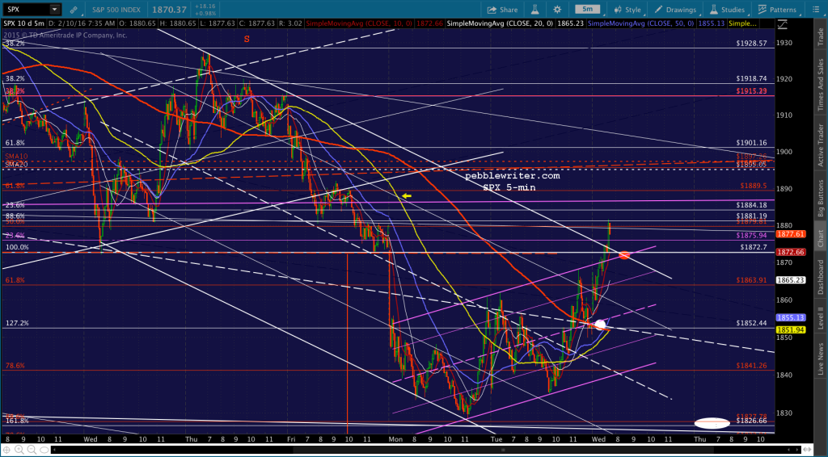828x457 pixels.
Task: Click the SPX 10 d 5m chart label
Action: pos(24,23)
